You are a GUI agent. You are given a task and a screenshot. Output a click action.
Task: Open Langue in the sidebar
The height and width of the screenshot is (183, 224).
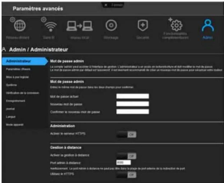click(x=10, y=117)
